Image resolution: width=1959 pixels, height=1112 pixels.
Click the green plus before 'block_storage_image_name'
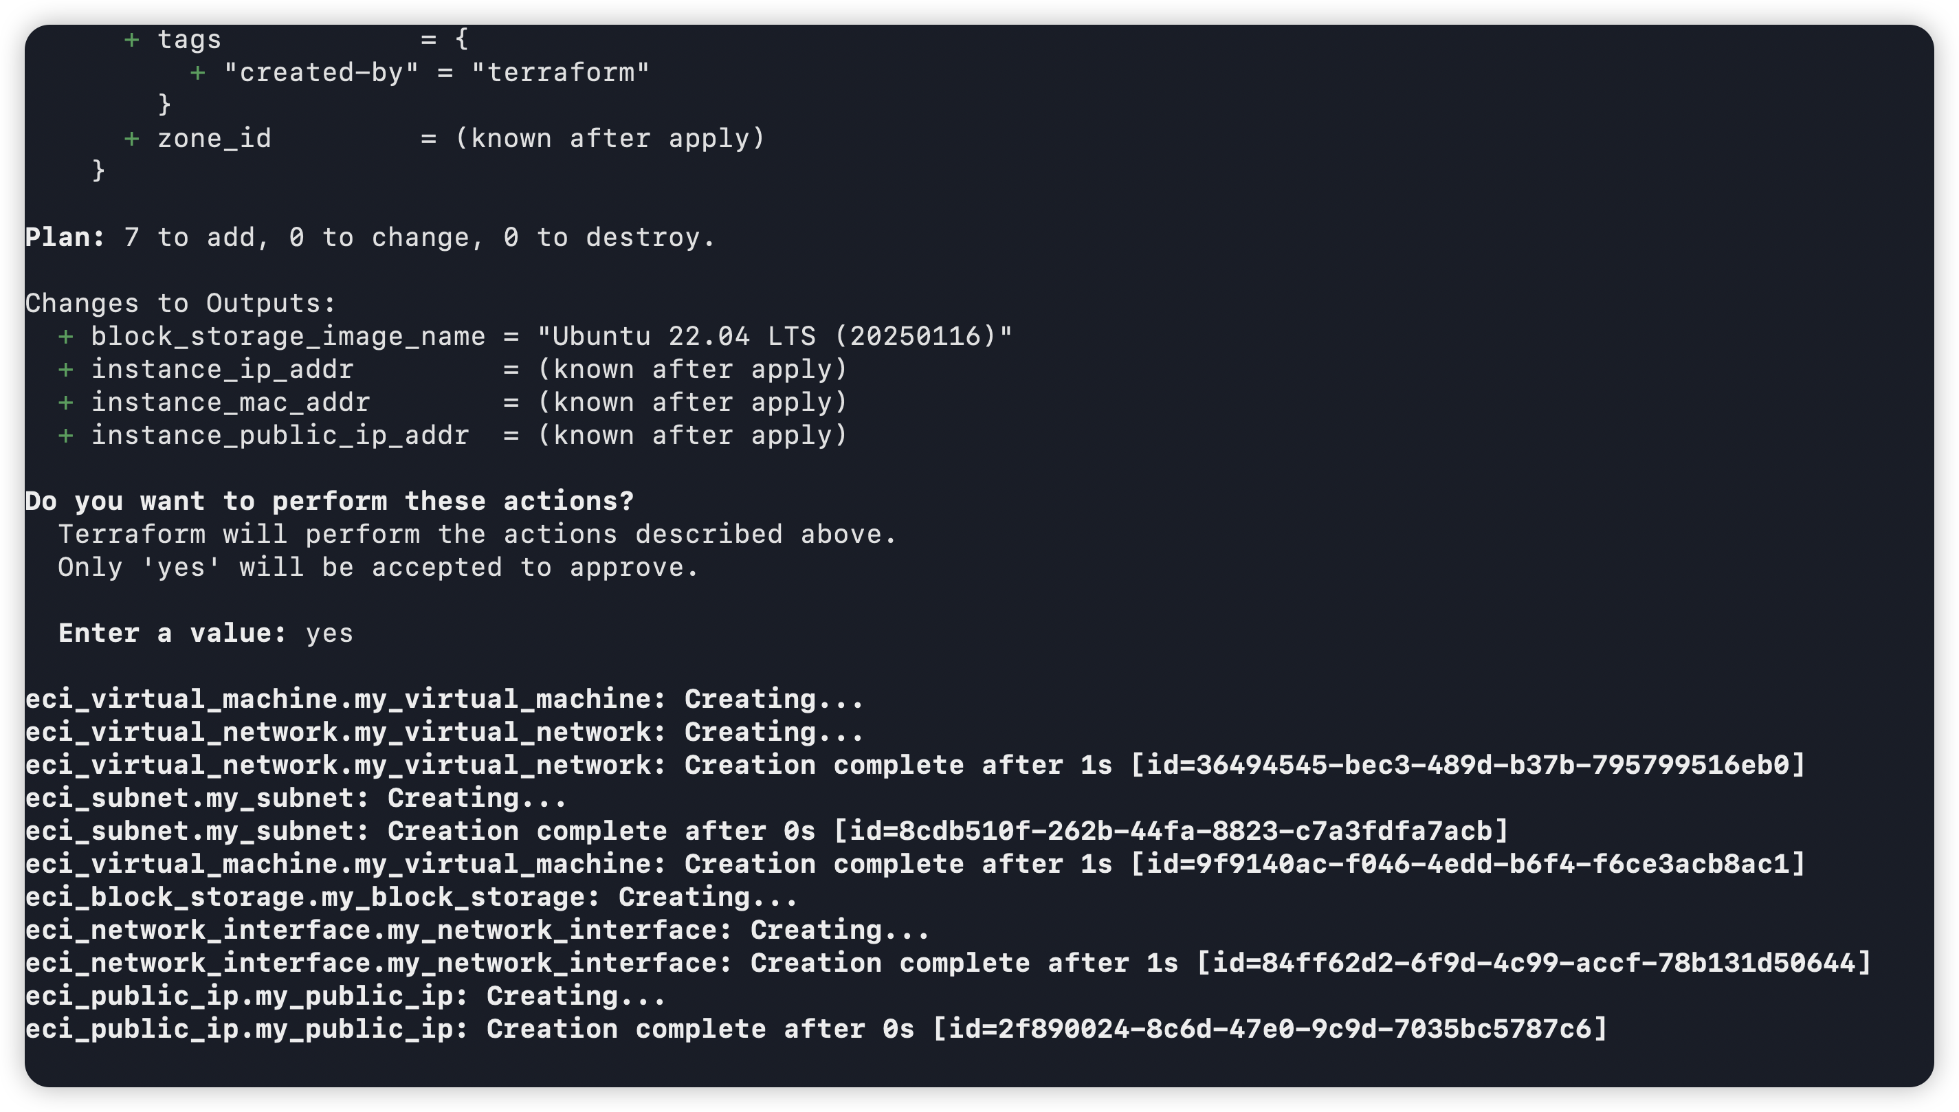click(66, 337)
